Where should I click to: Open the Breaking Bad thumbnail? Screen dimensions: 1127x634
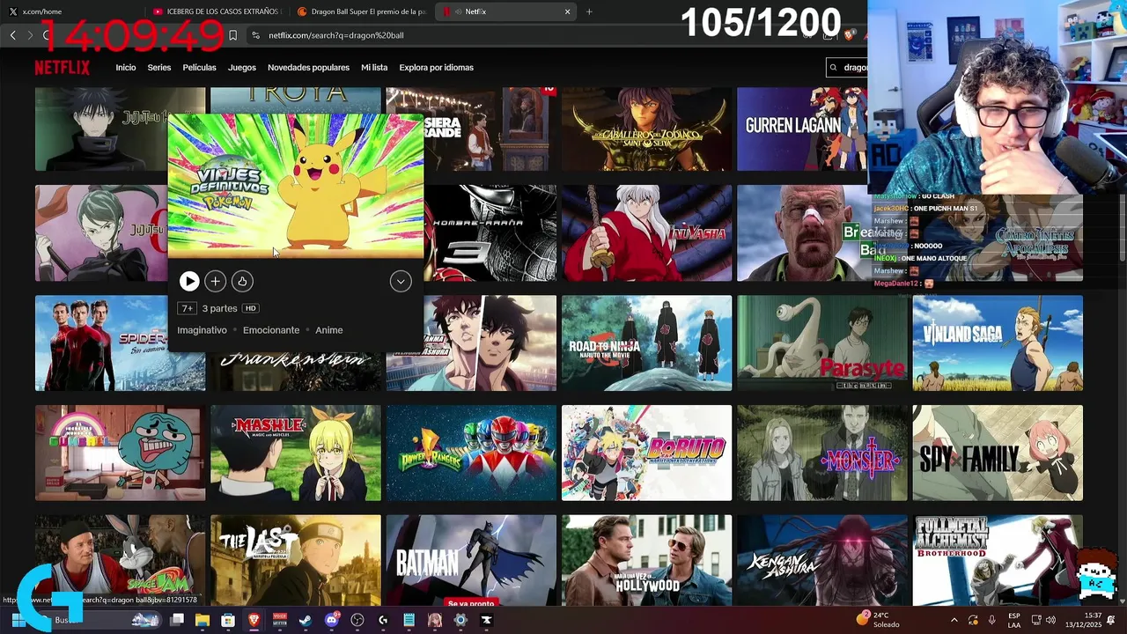[802, 233]
